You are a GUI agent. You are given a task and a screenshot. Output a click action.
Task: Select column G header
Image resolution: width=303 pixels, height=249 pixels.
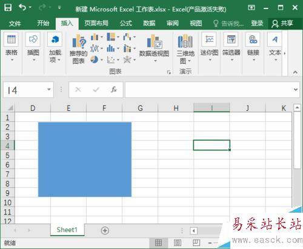point(140,108)
